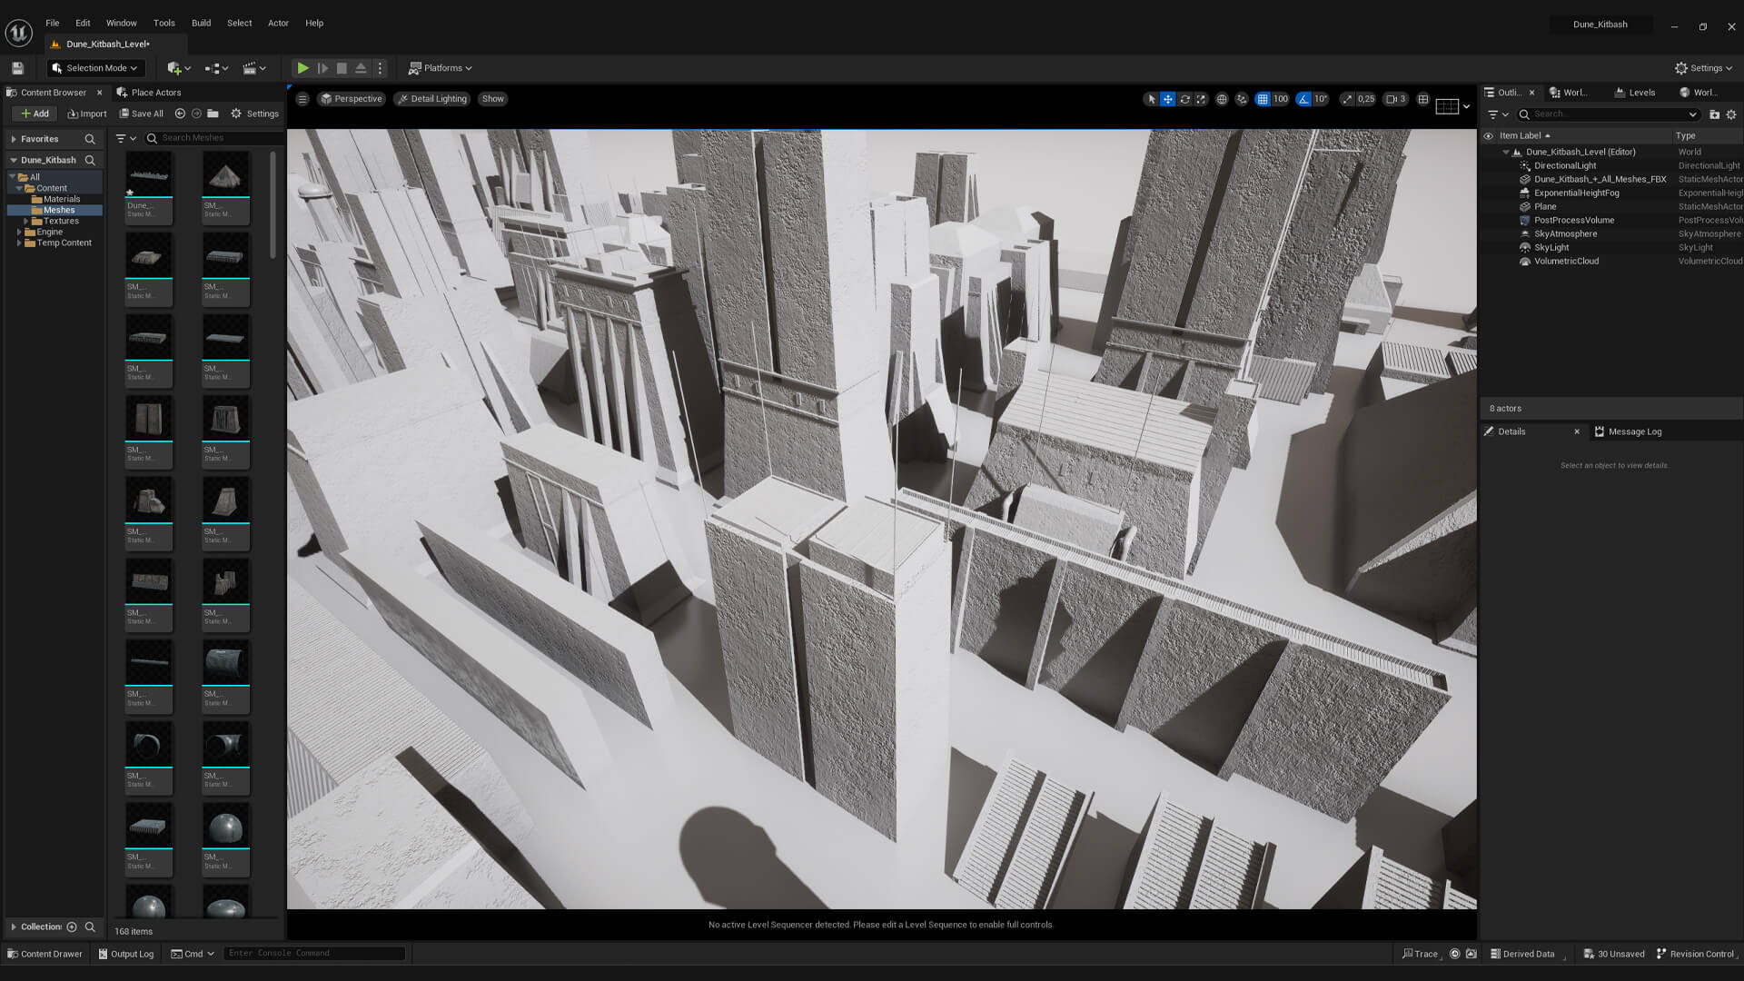
Task: Open camera speed setting in viewport
Action: [1396, 99]
